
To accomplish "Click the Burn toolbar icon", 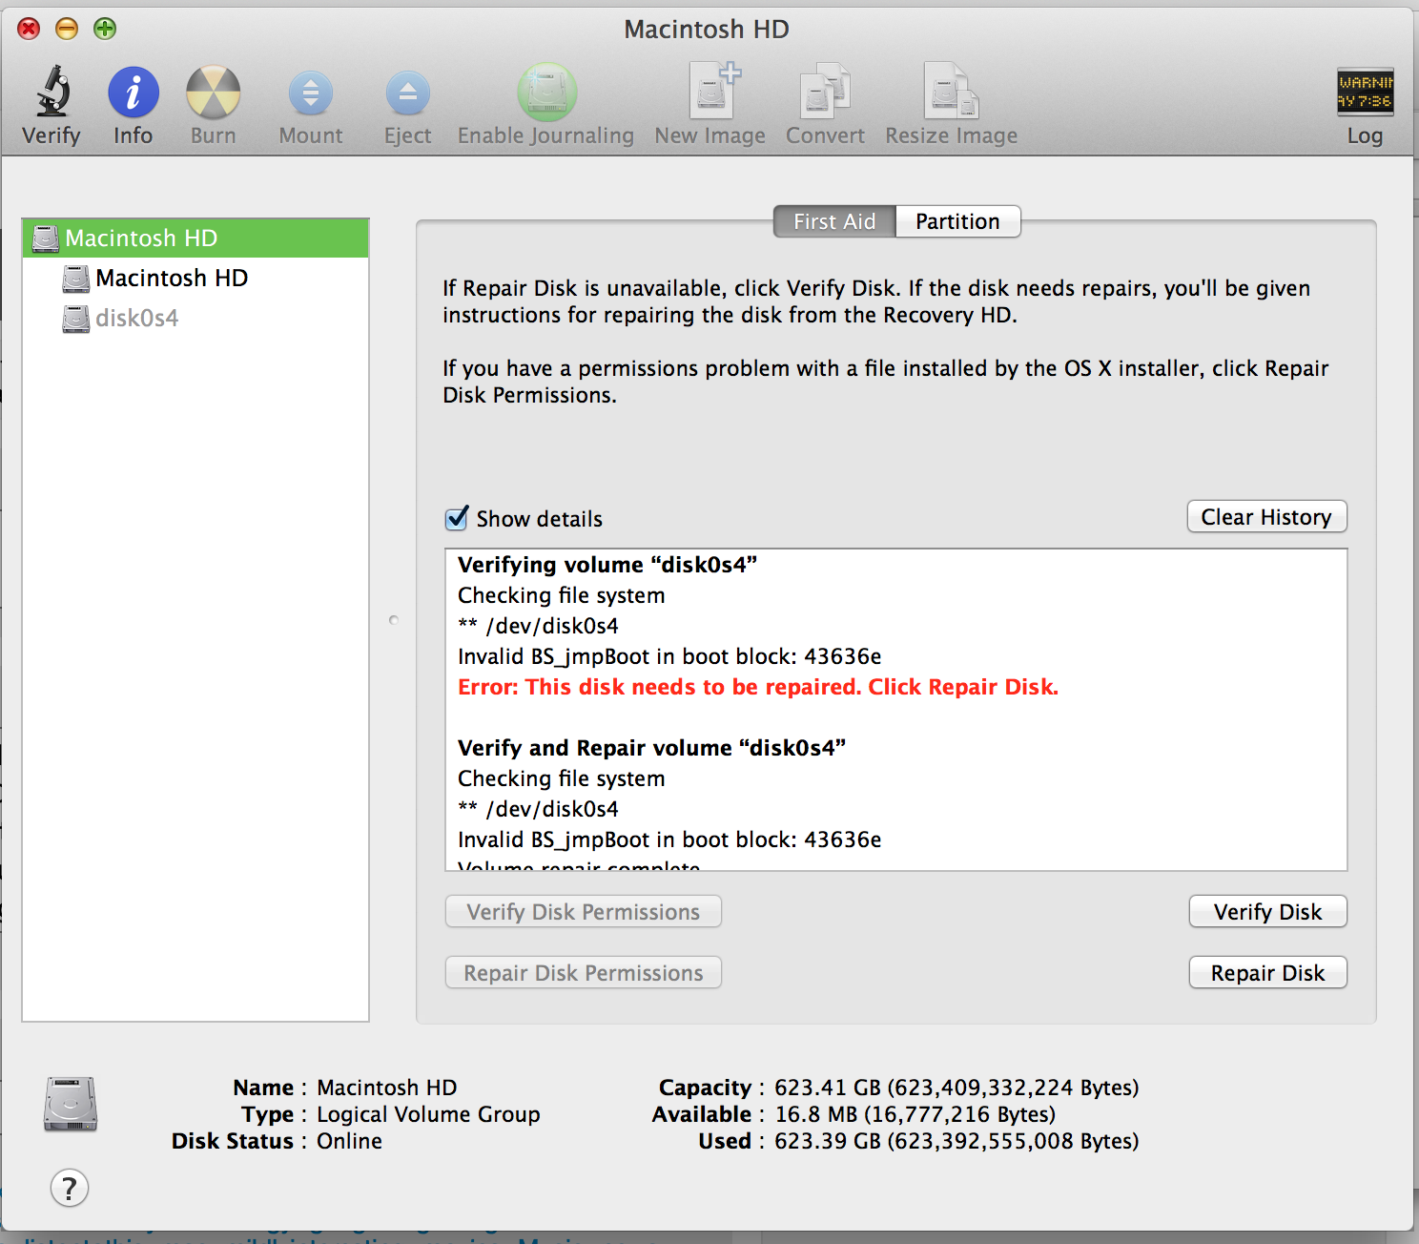I will 213,93.
